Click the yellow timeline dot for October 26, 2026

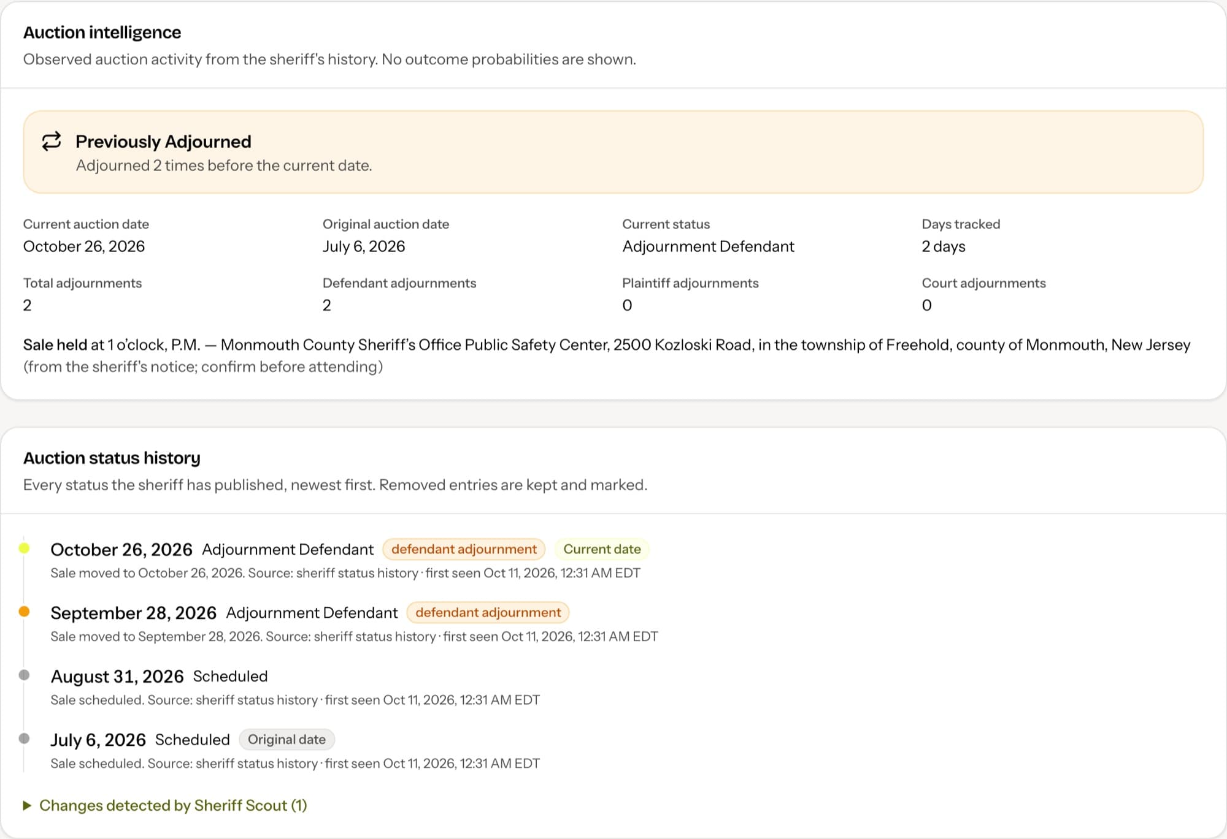(x=24, y=548)
